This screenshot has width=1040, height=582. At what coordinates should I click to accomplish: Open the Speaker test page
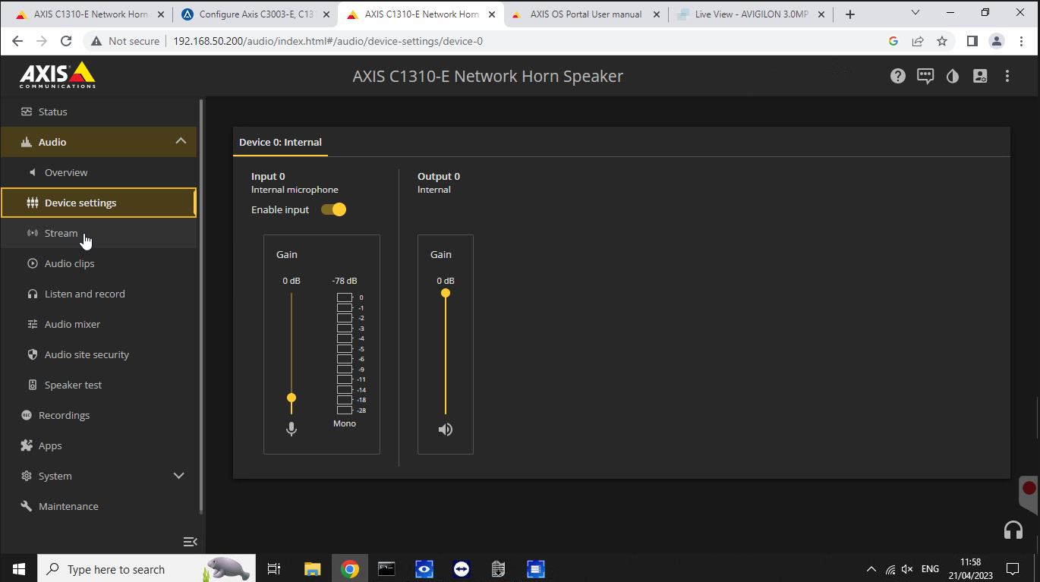[72, 385]
